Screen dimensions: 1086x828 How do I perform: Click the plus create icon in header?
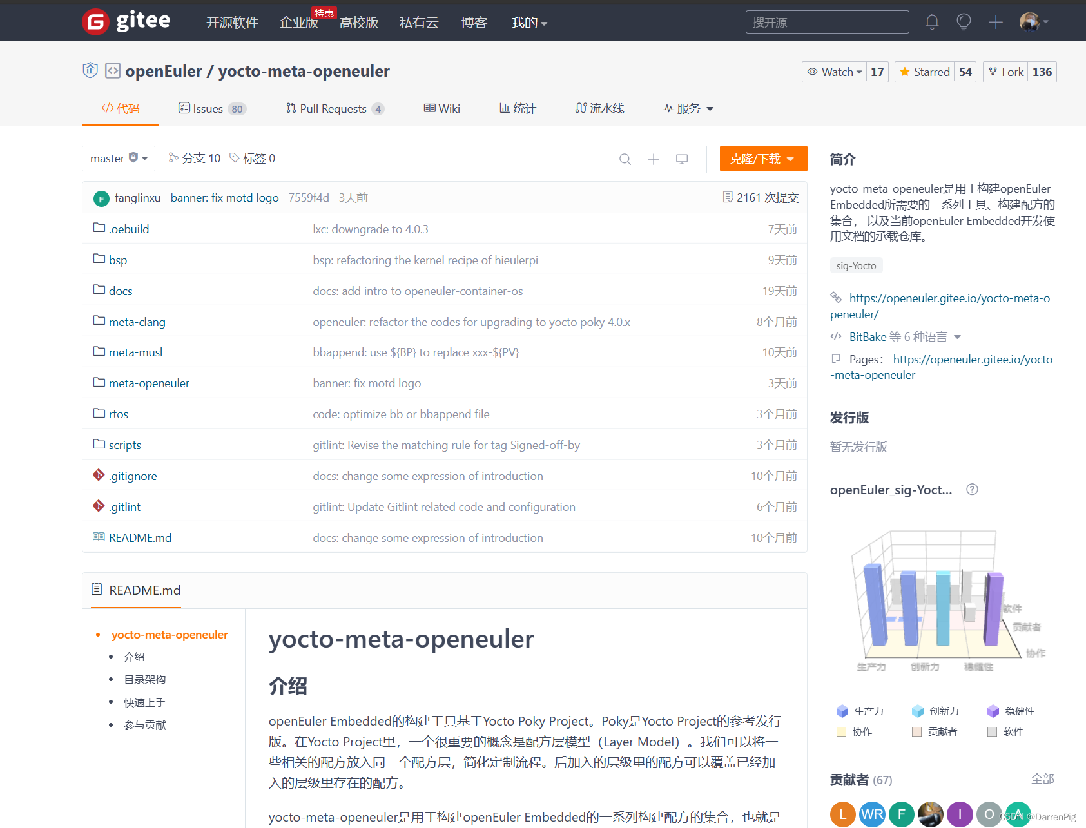(x=996, y=22)
